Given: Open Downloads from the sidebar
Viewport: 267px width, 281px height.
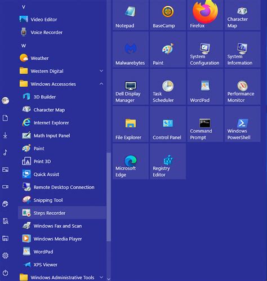Looking at the screenshot, I should (5, 135).
